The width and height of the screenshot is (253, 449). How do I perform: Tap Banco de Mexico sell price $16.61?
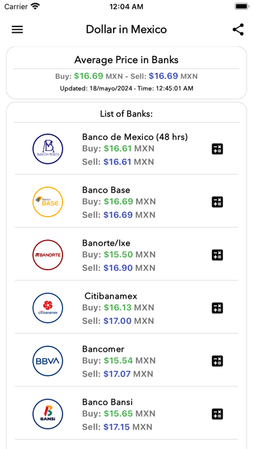coord(117,162)
